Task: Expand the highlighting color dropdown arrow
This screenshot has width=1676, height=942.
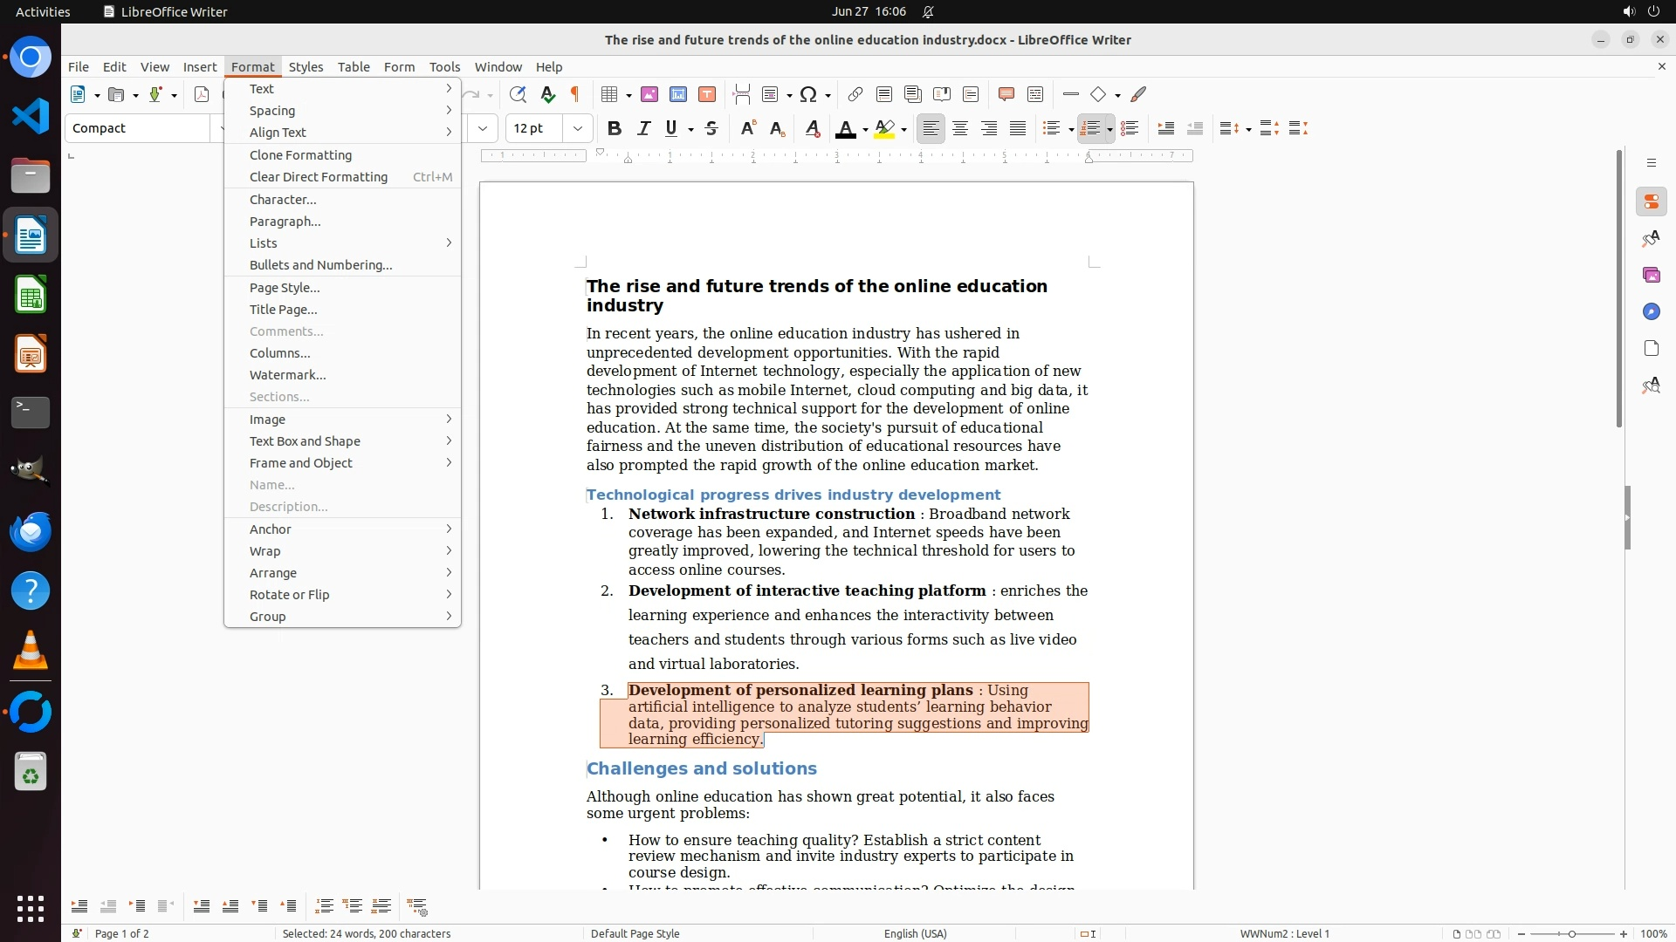Action: [904, 130]
